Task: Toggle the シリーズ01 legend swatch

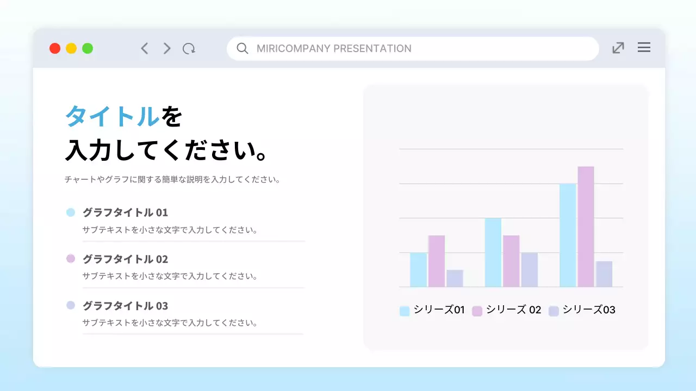Action: coord(404,310)
